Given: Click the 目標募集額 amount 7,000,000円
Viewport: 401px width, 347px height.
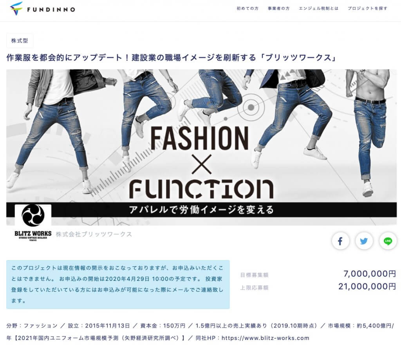Looking at the screenshot, I should click(370, 274).
